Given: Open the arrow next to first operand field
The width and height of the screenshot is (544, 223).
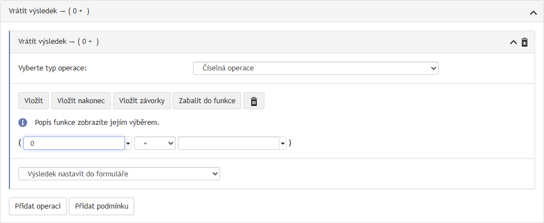Looking at the screenshot, I should click(128, 143).
